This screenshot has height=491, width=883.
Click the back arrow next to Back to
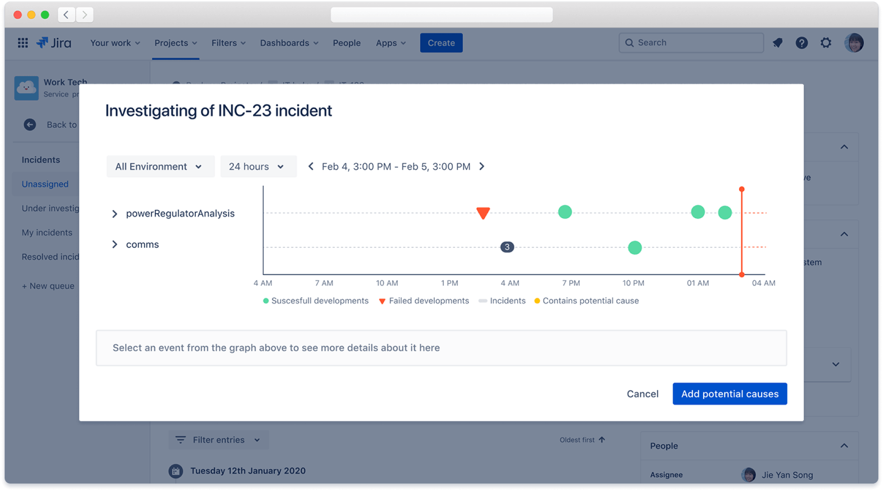click(30, 124)
